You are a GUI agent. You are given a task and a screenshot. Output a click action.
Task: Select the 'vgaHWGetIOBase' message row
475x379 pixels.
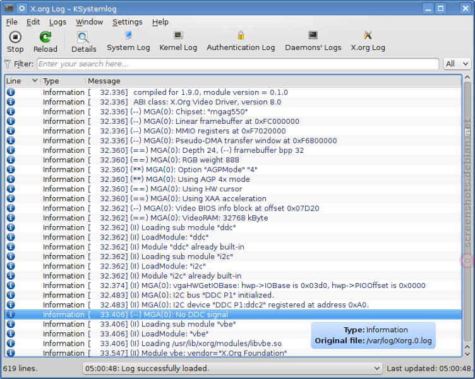pos(233,286)
